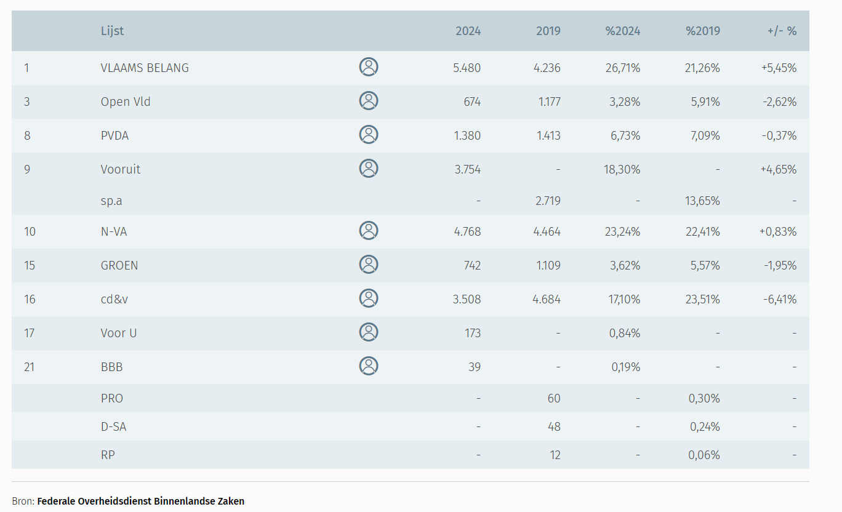This screenshot has height=512, width=842.
Task: Select the sp.a list name
Action: point(111,201)
